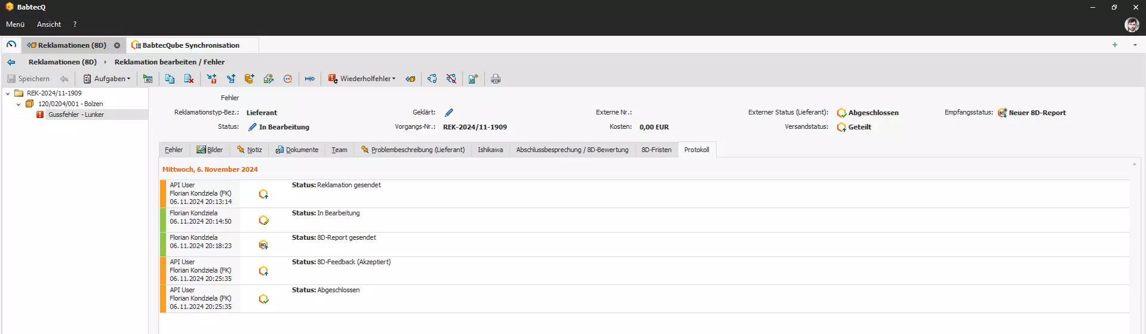Viewport: 1146px width, 334px height.
Task: Close the Reklamationen (8D) tab
Action: click(117, 45)
